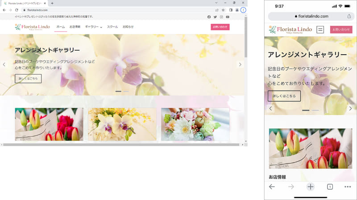This screenshot has width=357, height=200.
Task: Tap the mobile address bar floristalindo.com
Action: tap(311, 16)
